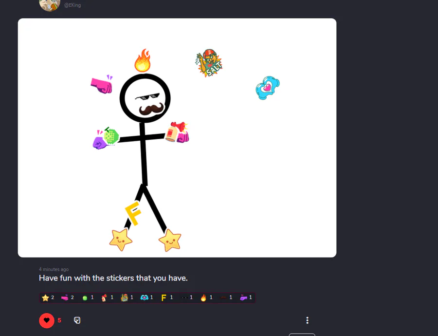This screenshot has width=438, height=336.
Task: Click the yellow F sticker reaction
Action: [167, 298]
